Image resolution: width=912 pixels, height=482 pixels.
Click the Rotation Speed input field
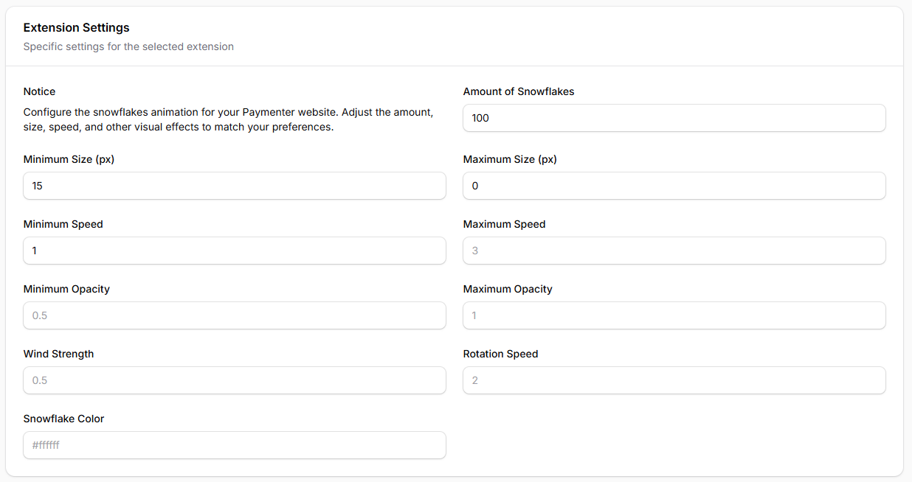[x=674, y=380]
